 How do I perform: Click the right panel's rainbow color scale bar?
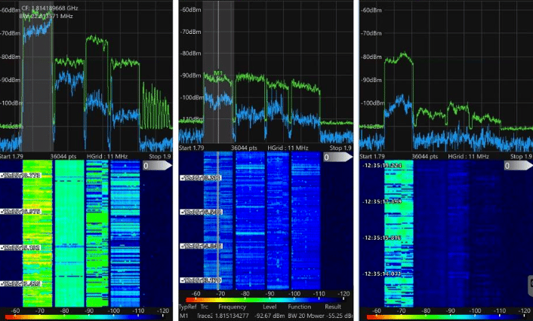[x=448, y=317]
